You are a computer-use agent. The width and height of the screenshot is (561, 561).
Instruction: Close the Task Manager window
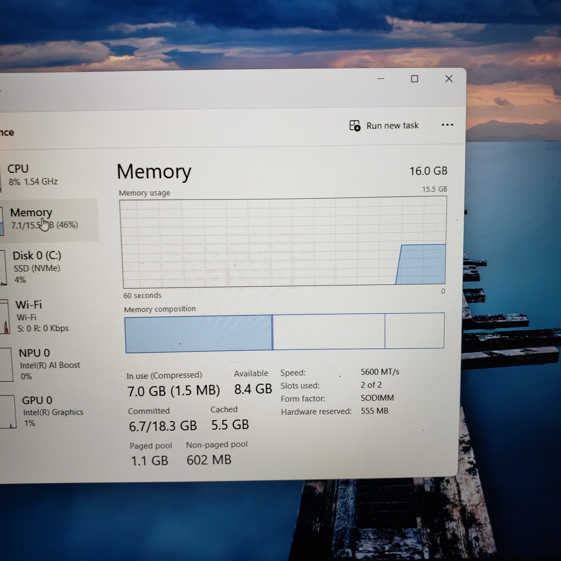click(449, 79)
